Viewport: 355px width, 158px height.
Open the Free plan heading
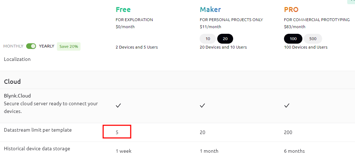[x=123, y=10]
